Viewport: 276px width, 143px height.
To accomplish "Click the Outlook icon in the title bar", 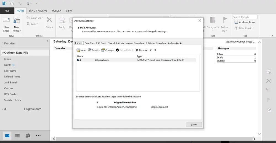I will click(4, 3).
